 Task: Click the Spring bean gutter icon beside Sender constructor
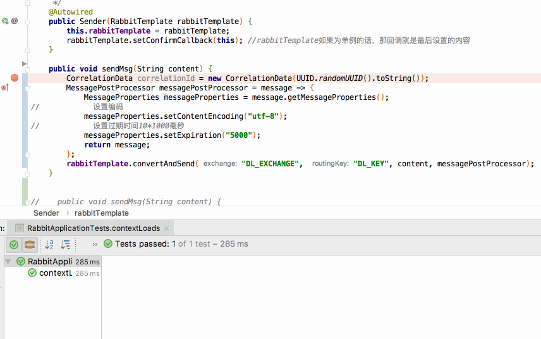point(5,21)
